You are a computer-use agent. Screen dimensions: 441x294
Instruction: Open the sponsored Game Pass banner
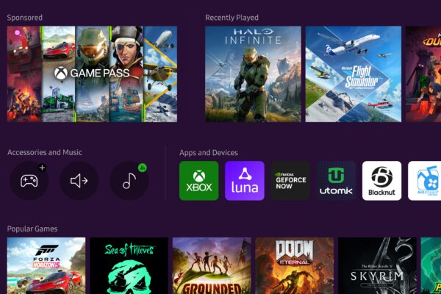tap(92, 74)
